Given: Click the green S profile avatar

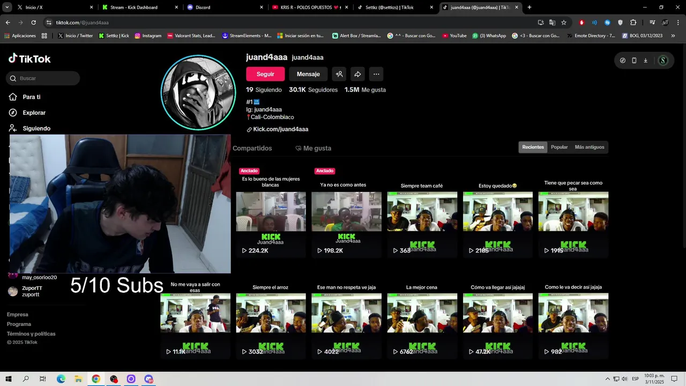Looking at the screenshot, I should pos(663,61).
